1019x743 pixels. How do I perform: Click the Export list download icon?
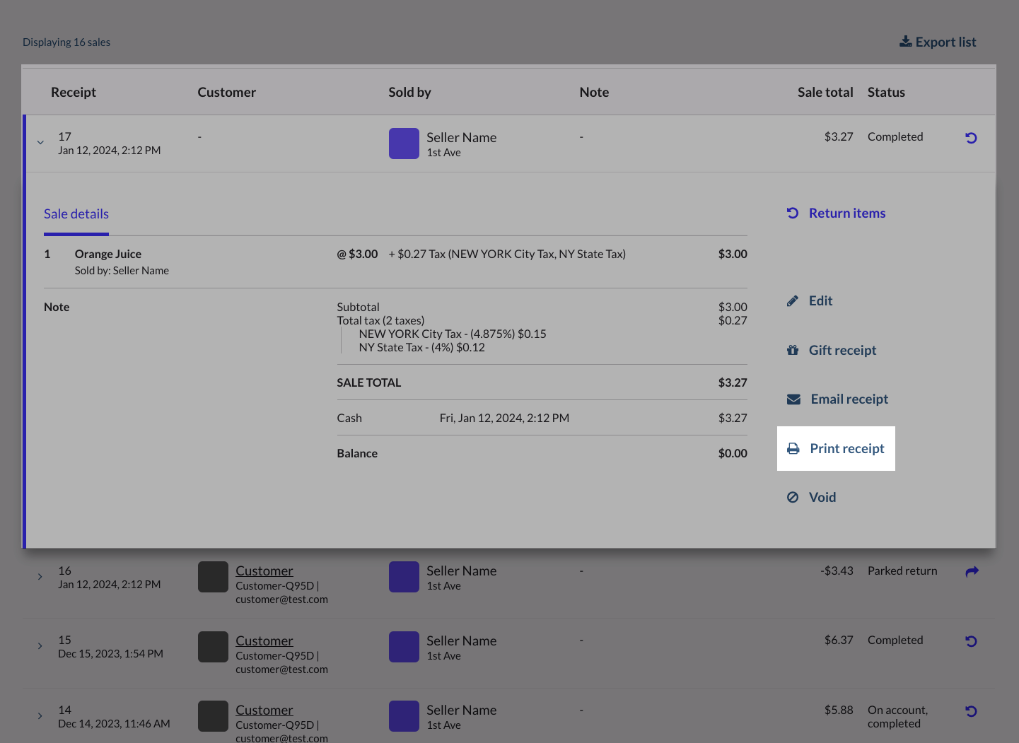(905, 42)
